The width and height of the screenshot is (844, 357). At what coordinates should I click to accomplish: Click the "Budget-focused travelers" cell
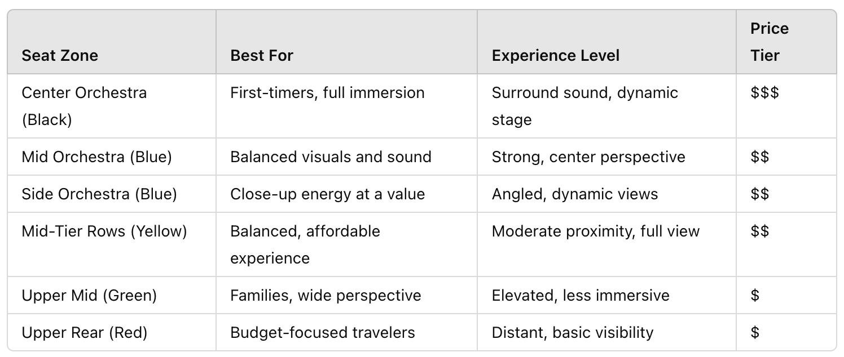point(323,332)
